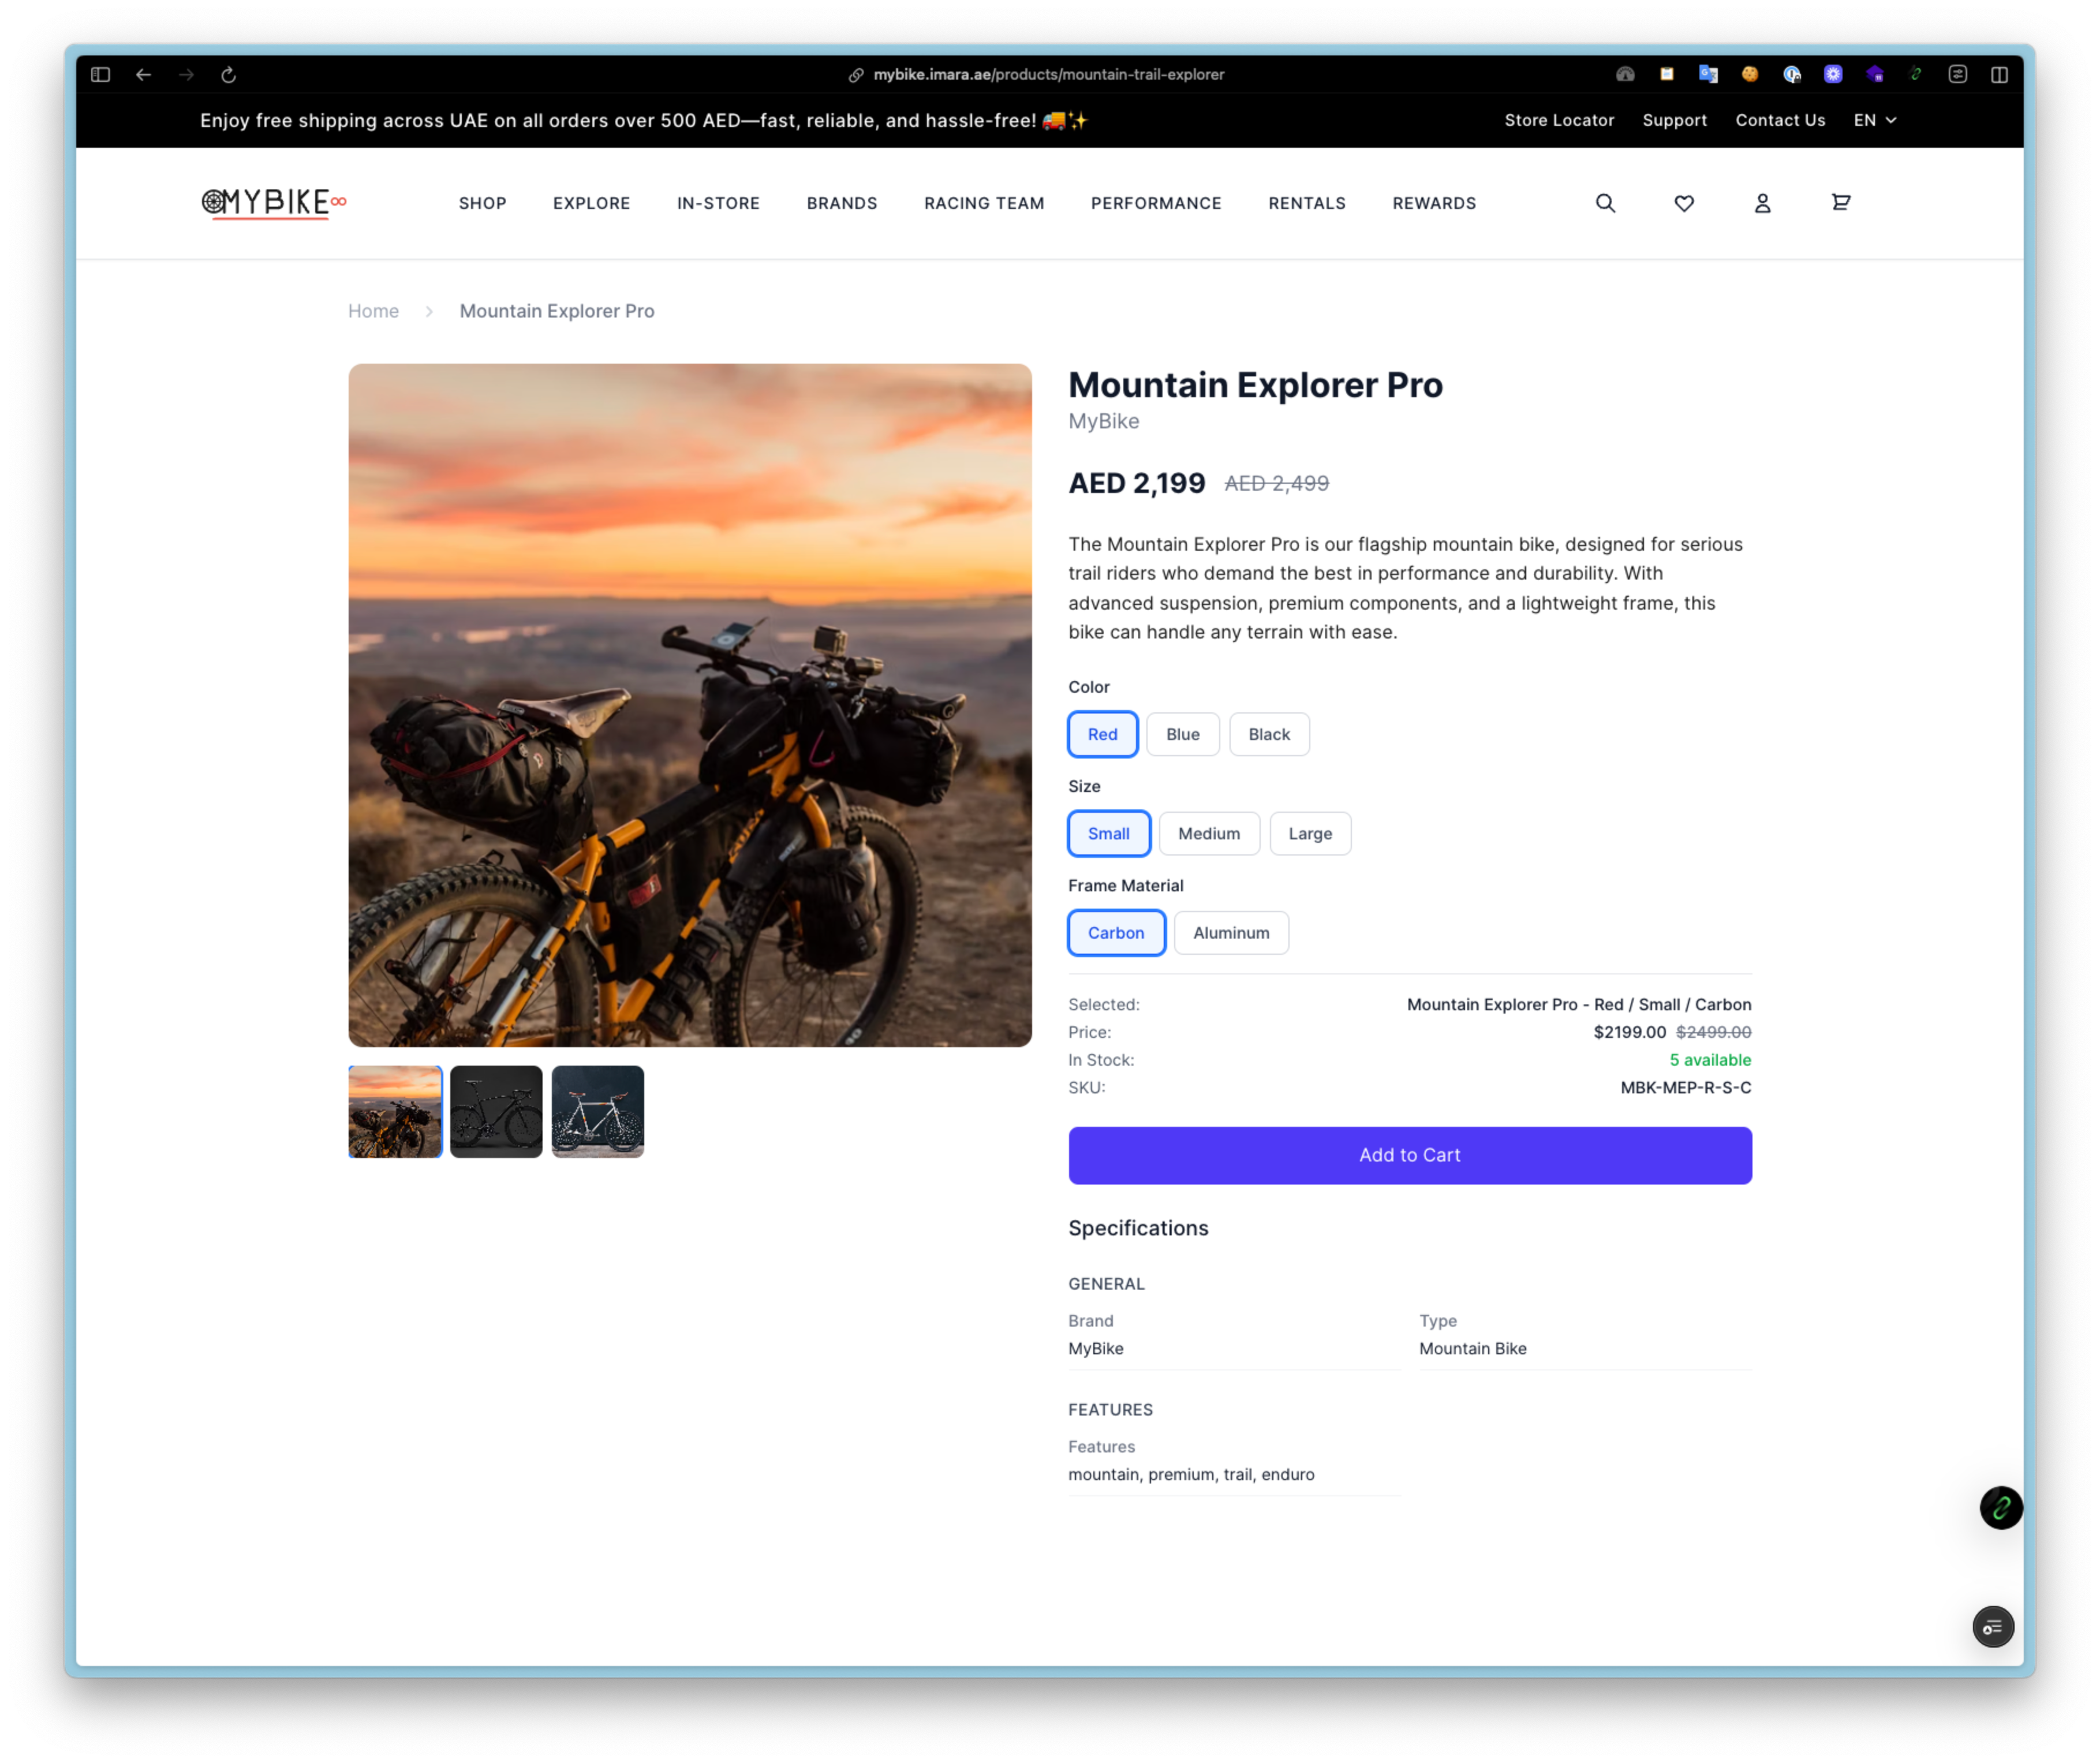View the black bike thumbnail image
The height and width of the screenshot is (1763, 2100).
click(x=496, y=1111)
